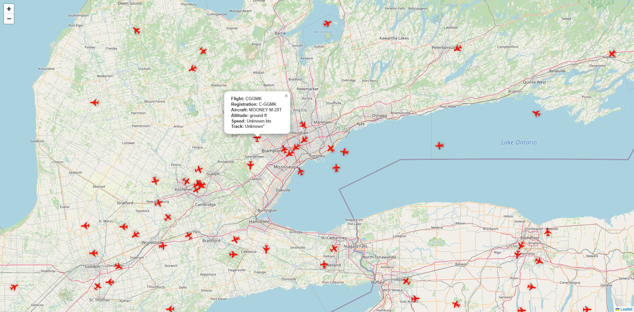Zoom out of the map
The image size is (634, 312).
(x=9, y=19)
